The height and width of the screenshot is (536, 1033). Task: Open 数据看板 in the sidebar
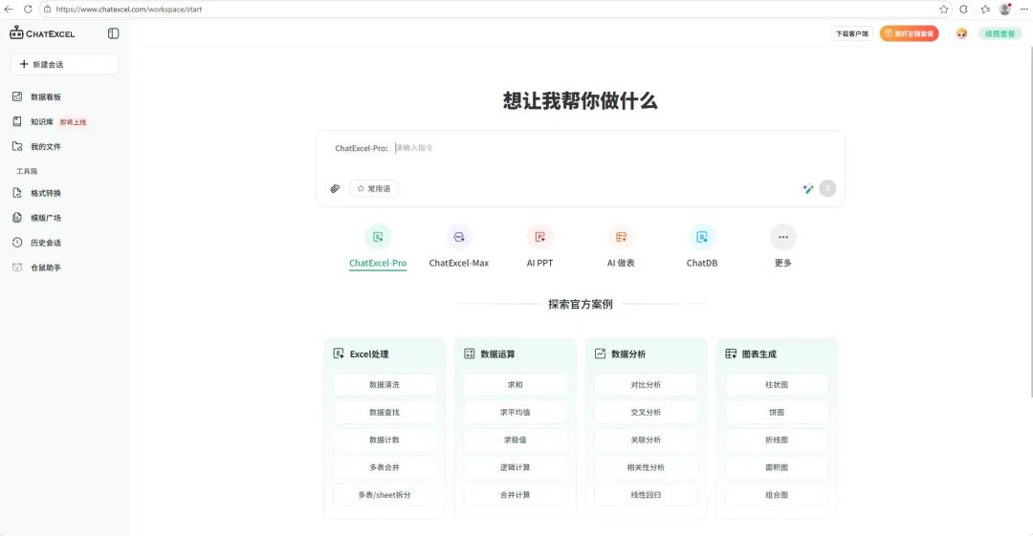(46, 96)
